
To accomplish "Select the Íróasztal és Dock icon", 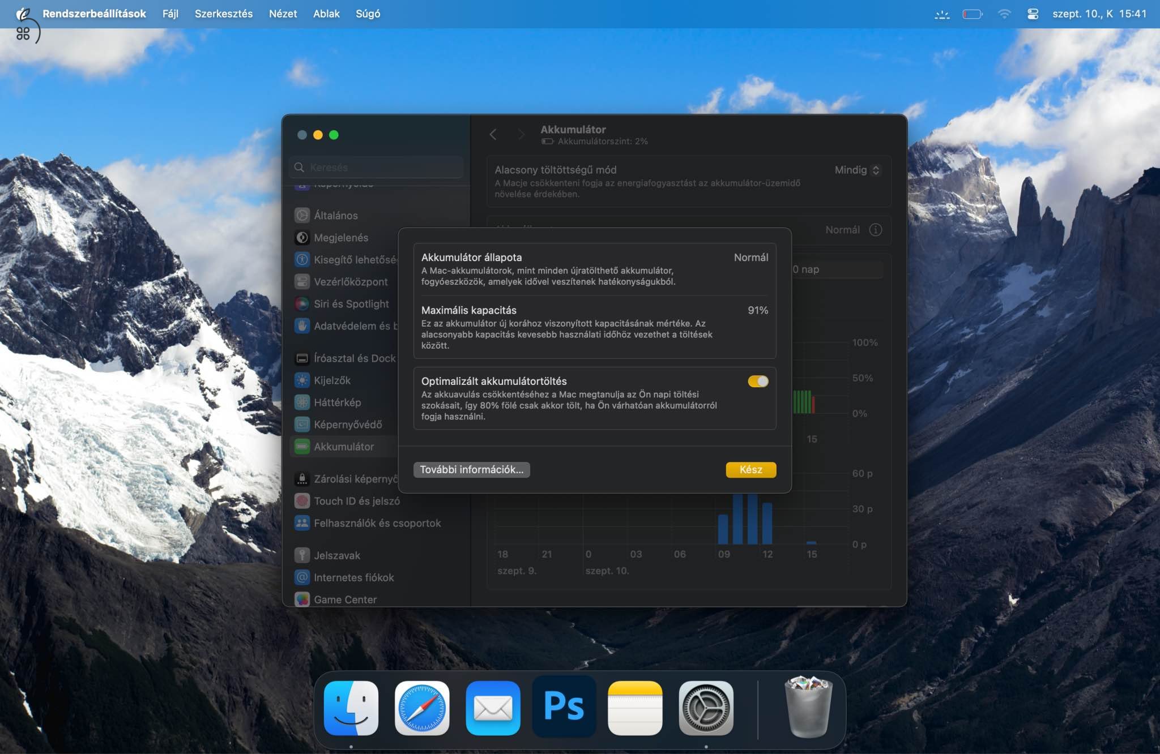I will tap(302, 358).
